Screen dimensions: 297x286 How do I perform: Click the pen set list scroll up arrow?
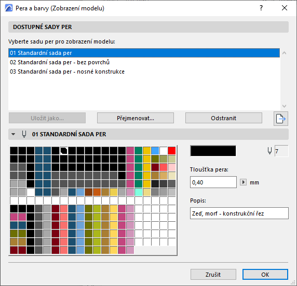click(x=284, y=53)
